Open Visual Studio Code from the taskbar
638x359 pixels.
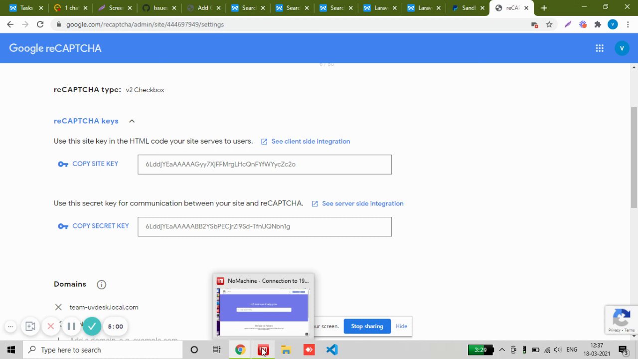332,350
